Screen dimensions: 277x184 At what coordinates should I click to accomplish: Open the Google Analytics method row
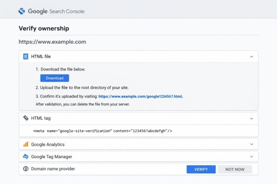tap(48, 144)
